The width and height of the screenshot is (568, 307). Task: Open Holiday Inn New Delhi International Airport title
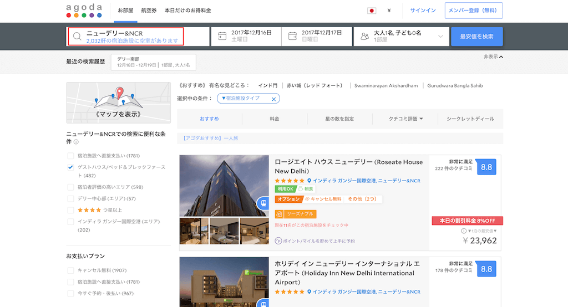pyautogui.click(x=347, y=273)
